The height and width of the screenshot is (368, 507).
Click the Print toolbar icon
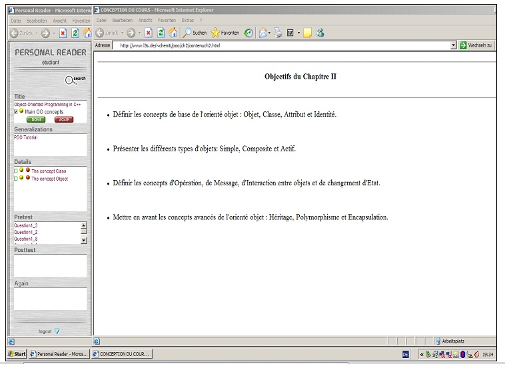pyautogui.click(x=278, y=33)
